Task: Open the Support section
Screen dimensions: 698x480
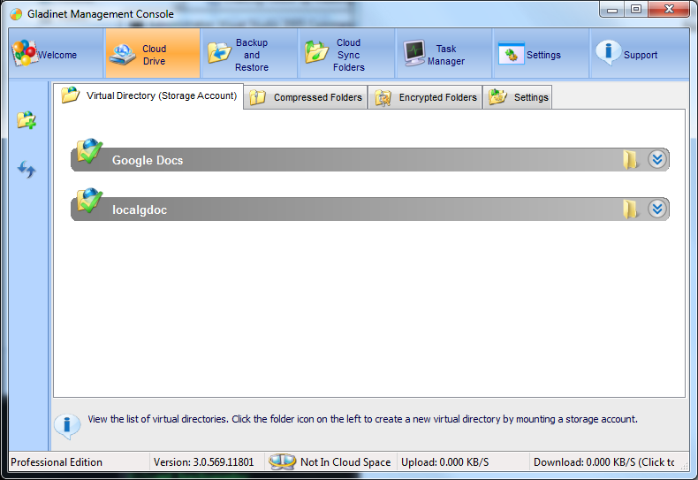Action: click(x=639, y=54)
